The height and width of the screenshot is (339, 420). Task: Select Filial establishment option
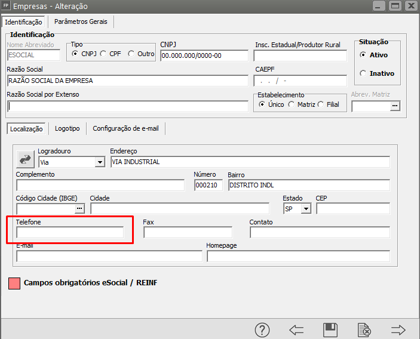(321, 104)
